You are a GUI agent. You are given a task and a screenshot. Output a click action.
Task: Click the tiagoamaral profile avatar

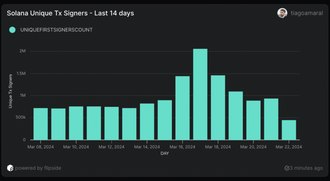282,13
